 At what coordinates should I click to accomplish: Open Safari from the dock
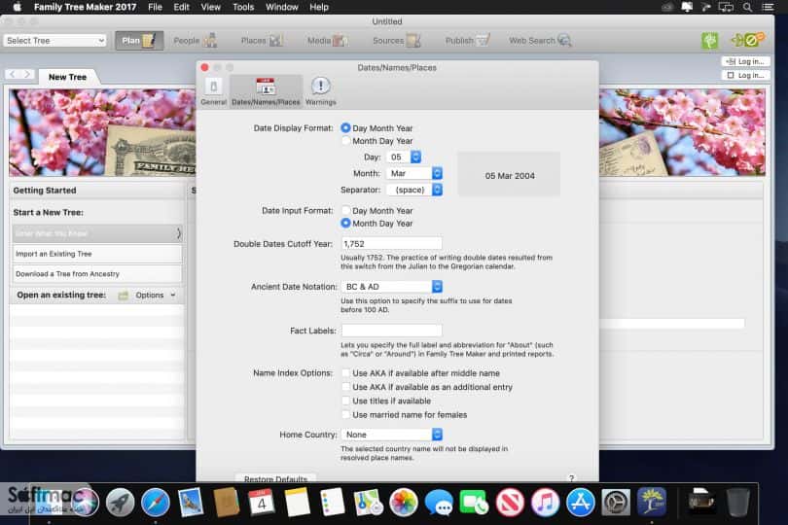156,503
